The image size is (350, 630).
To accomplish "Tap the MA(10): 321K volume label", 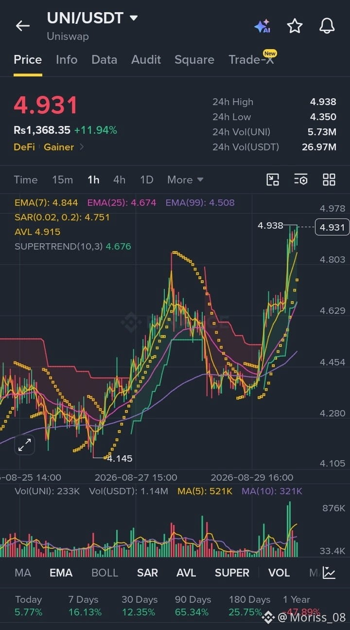I will tap(272, 491).
